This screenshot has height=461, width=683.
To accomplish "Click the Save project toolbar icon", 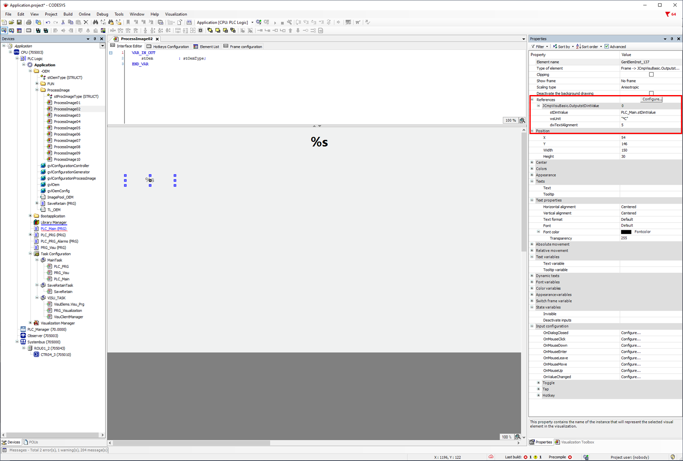I will pos(19,22).
